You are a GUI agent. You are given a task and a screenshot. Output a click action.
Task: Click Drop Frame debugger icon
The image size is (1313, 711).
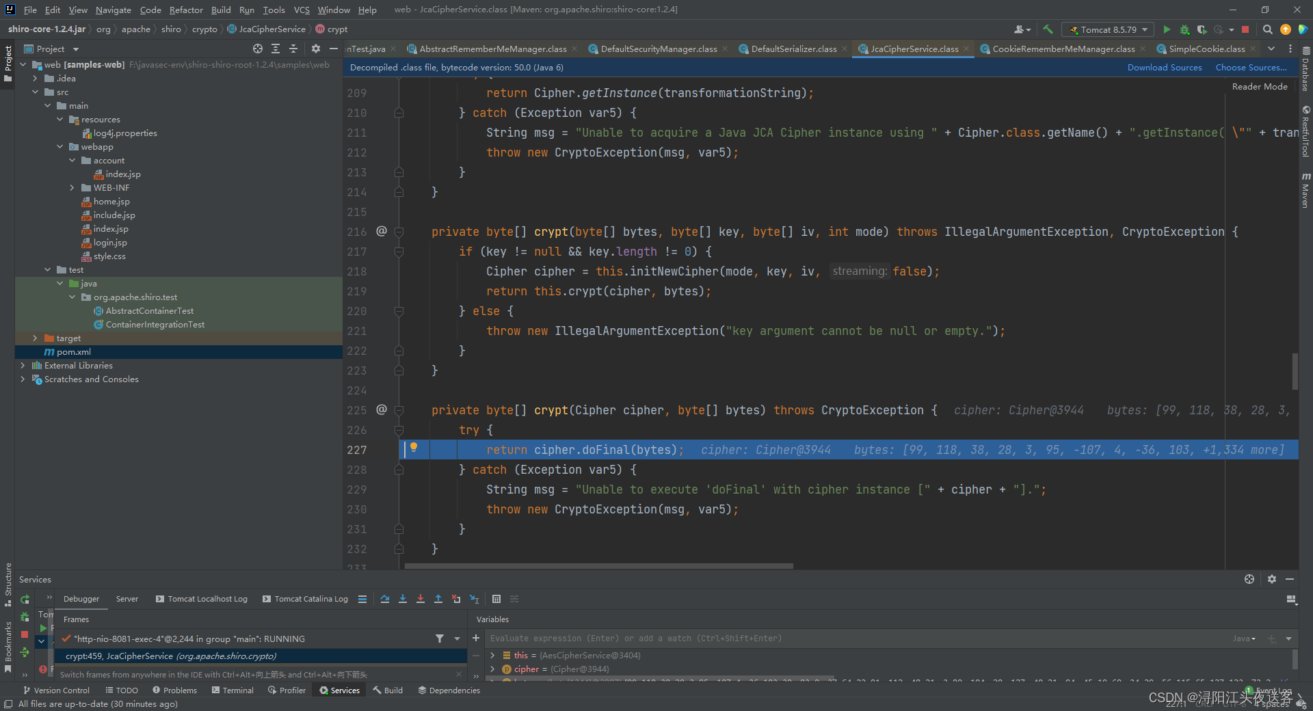tap(456, 599)
